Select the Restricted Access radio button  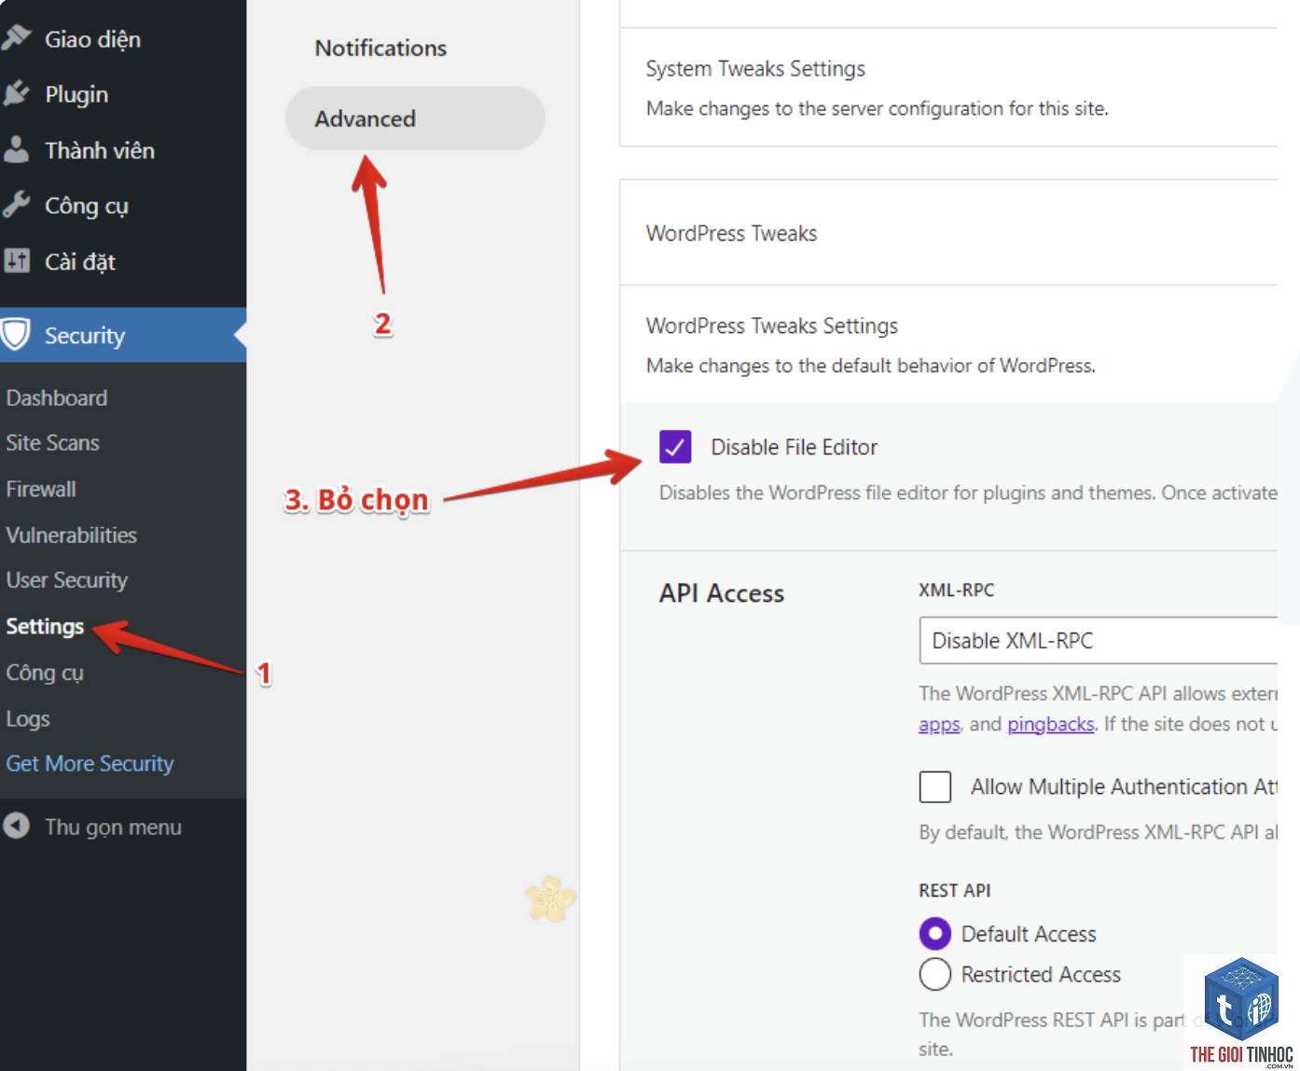(934, 974)
